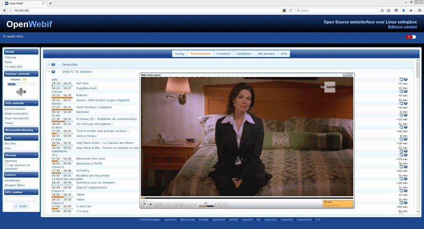
Task: Click Maak screenshot link
Action: click(x=16, y=114)
